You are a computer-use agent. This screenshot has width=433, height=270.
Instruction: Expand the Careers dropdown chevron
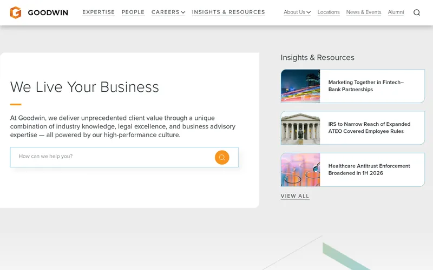[183, 12]
